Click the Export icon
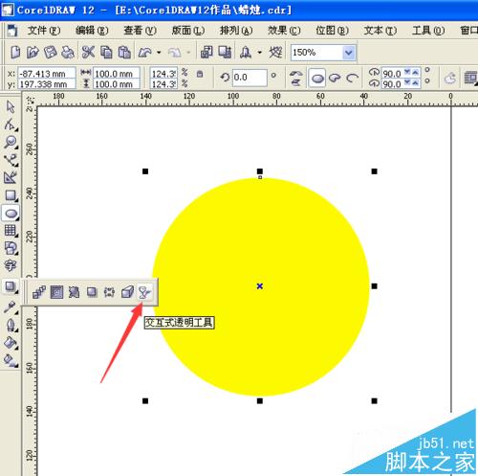The image size is (478, 476). click(225, 52)
